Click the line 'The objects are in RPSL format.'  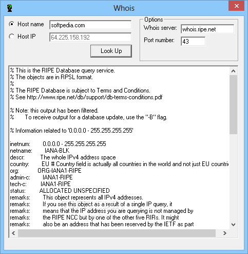click(x=51, y=77)
